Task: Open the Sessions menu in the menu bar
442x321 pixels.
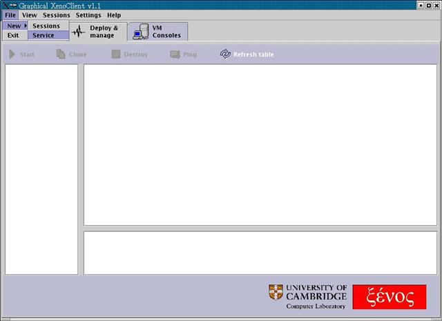Action: click(57, 14)
